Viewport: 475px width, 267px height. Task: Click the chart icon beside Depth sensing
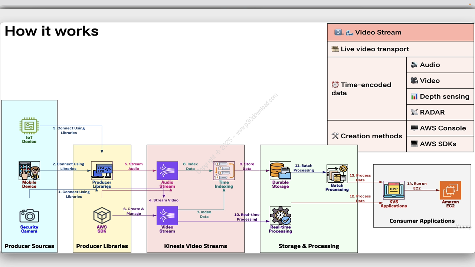(414, 96)
